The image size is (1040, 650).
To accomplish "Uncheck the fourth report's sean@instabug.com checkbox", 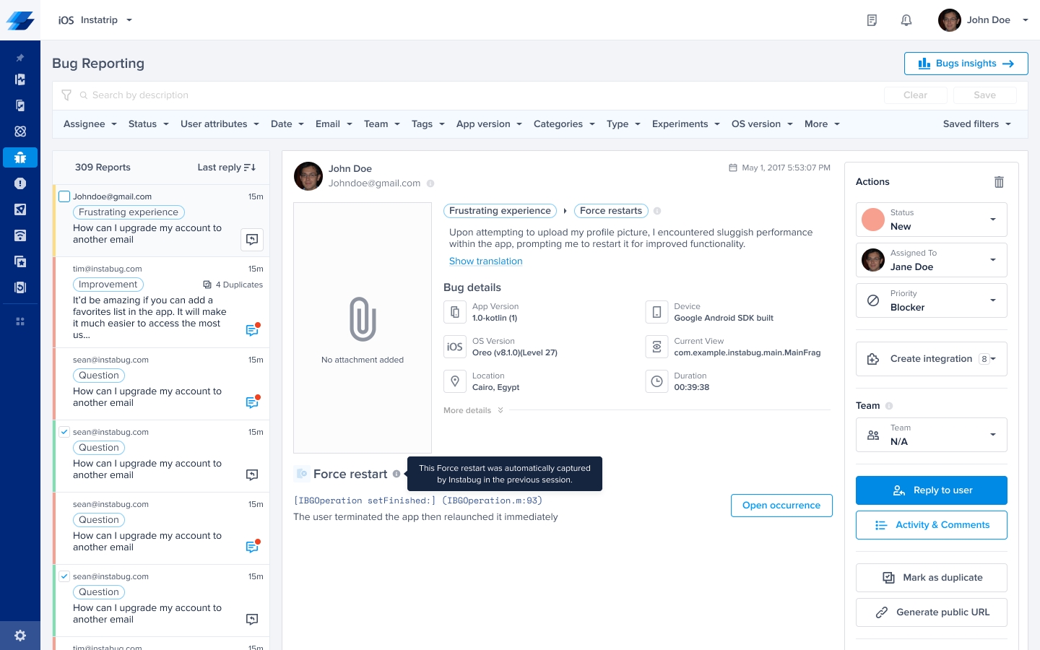I will (x=64, y=432).
